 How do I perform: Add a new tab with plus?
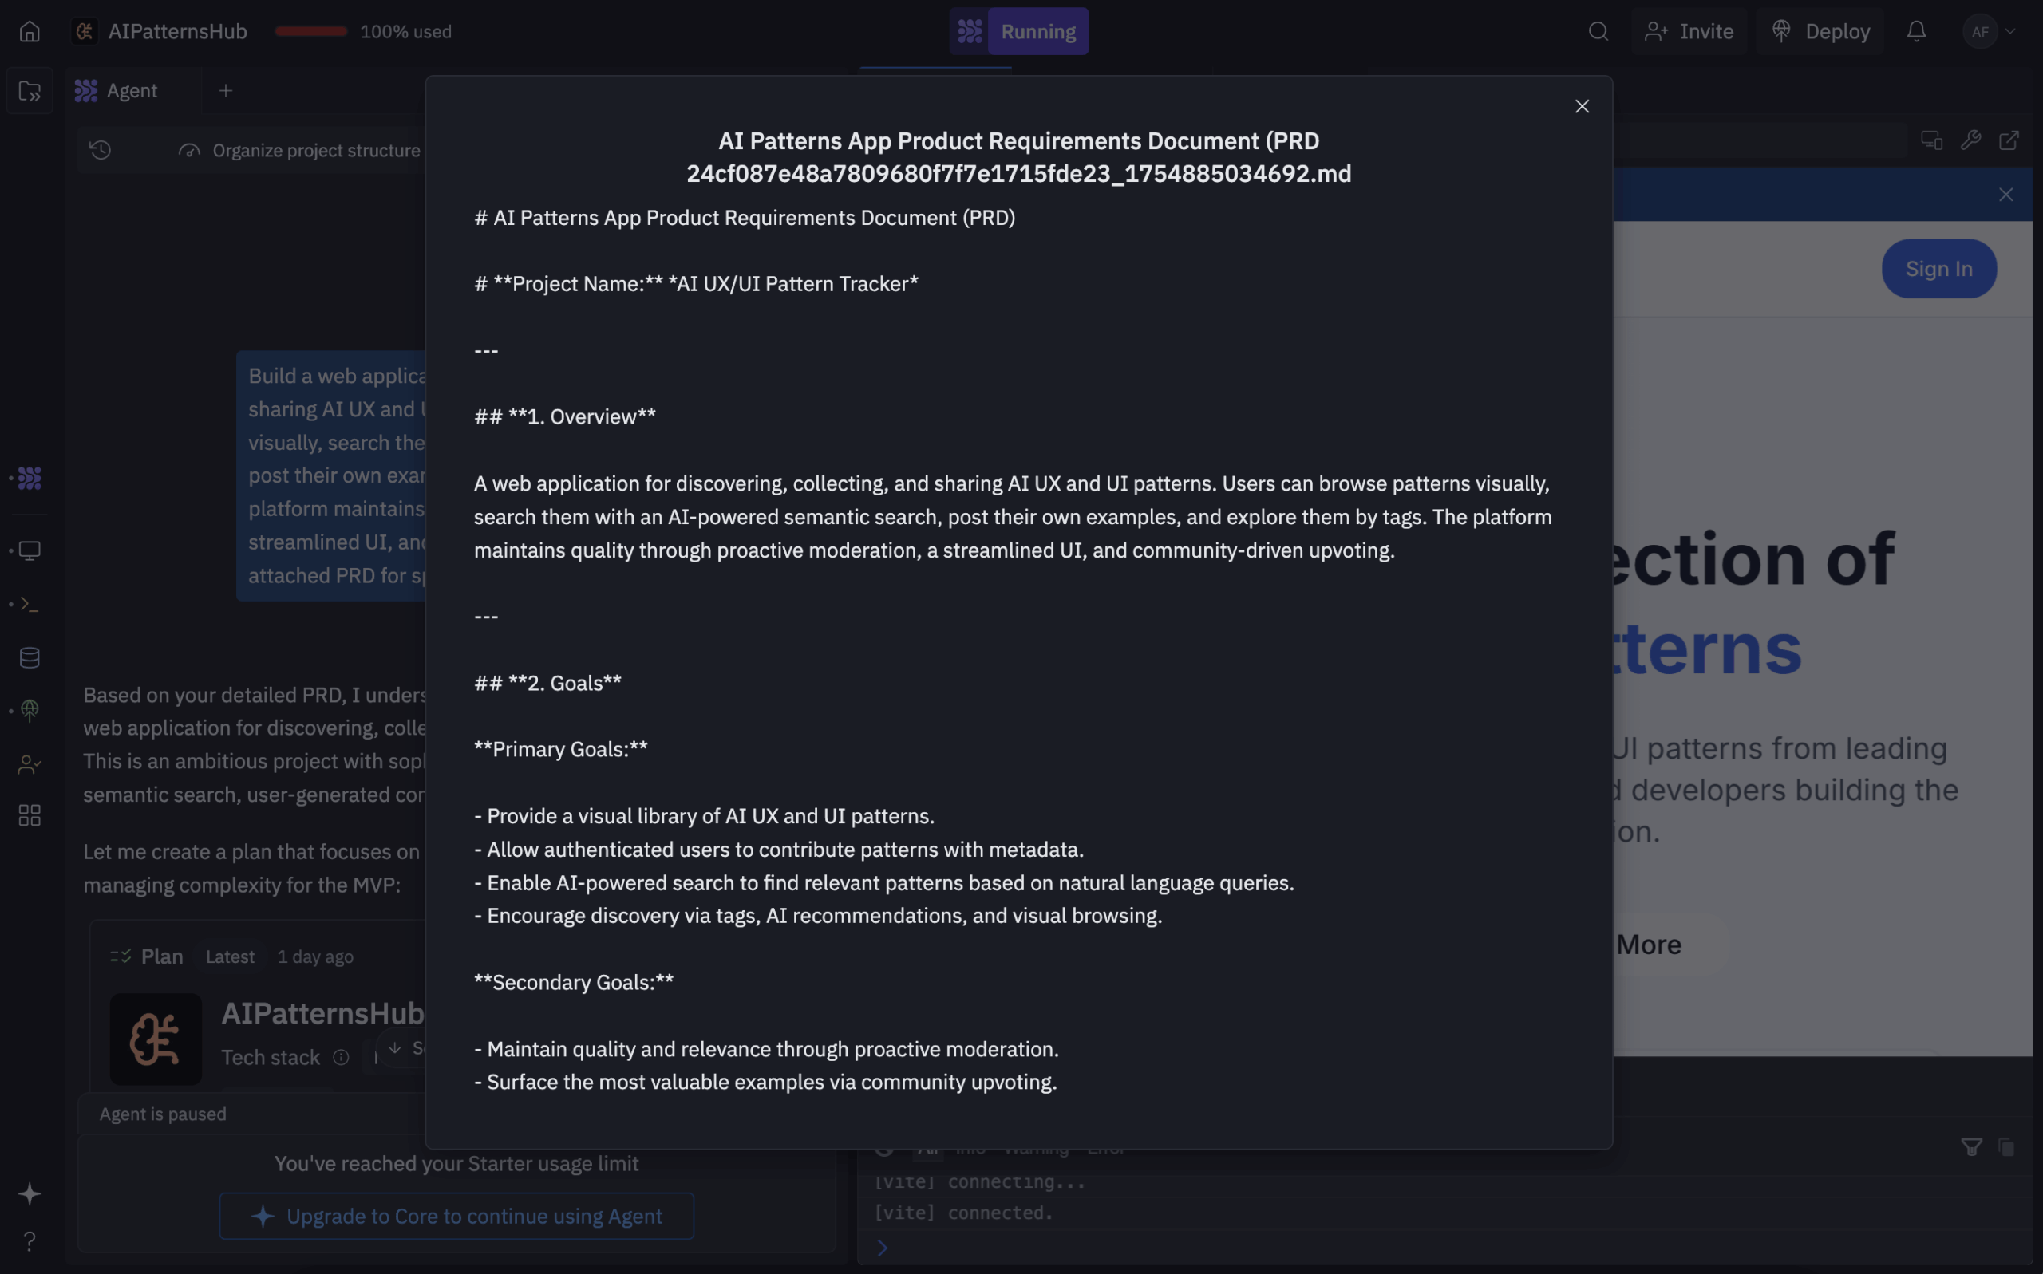[225, 90]
